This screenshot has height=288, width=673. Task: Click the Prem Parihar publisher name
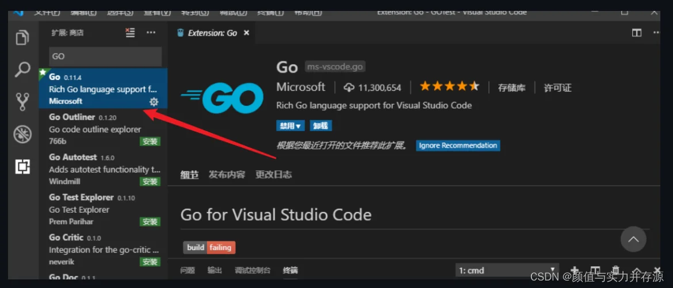click(x=71, y=221)
